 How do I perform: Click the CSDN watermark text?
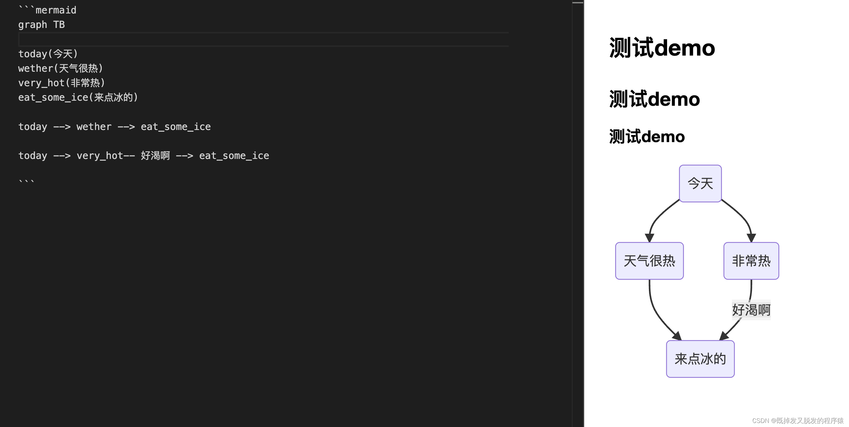pyautogui.click(x=797, y=421)
